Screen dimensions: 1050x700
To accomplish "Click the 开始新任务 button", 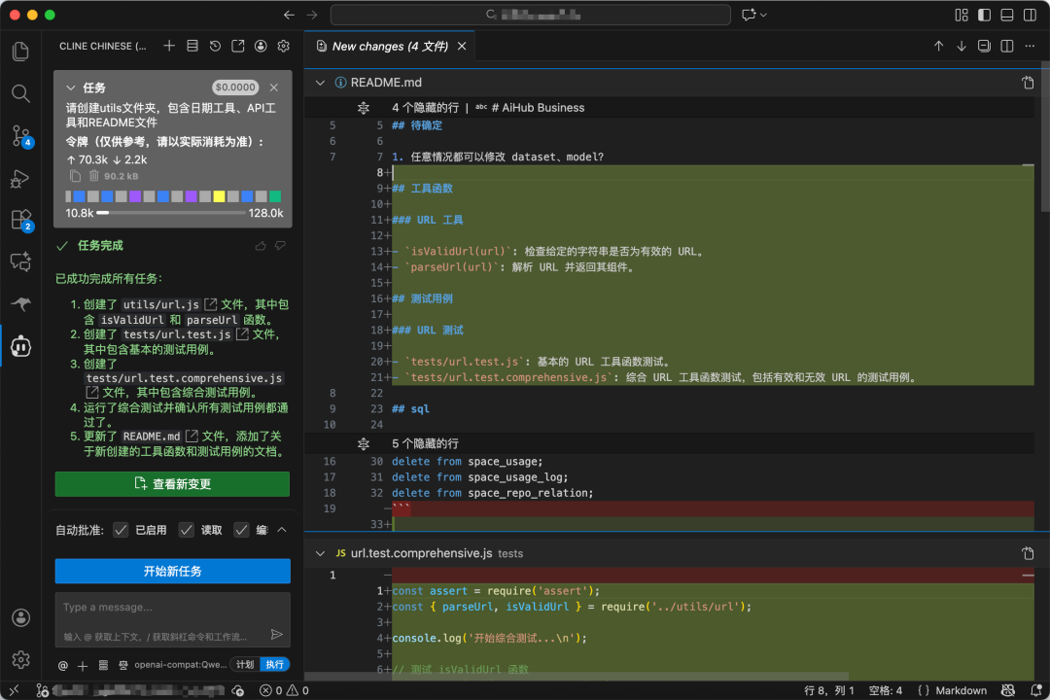I will coord(173,572).
